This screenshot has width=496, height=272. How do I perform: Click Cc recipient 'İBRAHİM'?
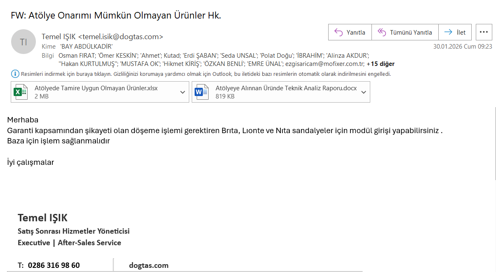(309, 55)
